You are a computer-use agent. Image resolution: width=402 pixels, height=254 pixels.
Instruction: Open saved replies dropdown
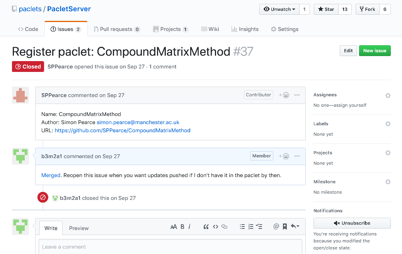pyautogui.click(x=295, y=226)
